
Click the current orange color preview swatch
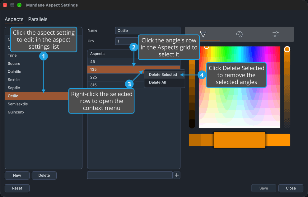240,140
